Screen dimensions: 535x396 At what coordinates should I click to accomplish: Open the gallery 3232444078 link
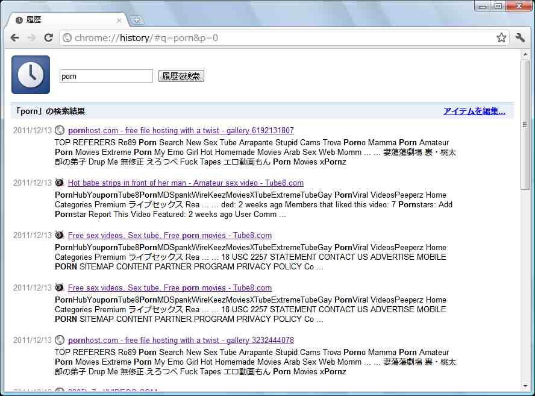tap(181, 340)
